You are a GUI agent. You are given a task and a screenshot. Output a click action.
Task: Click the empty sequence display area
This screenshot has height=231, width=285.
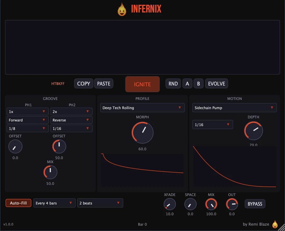(142, 47)
